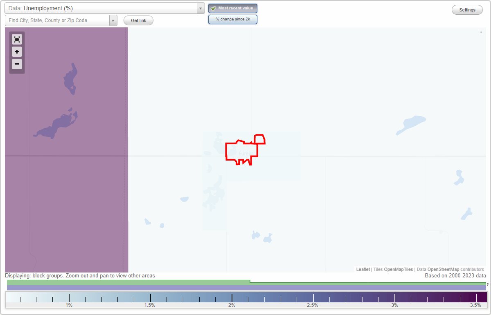
Task: Click the 2% mark on the color scale
Action: tap(232, 298)
